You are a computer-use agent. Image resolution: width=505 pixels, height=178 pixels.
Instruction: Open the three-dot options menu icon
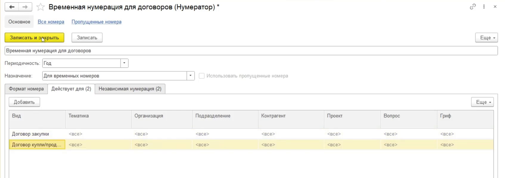coord(484,7)
